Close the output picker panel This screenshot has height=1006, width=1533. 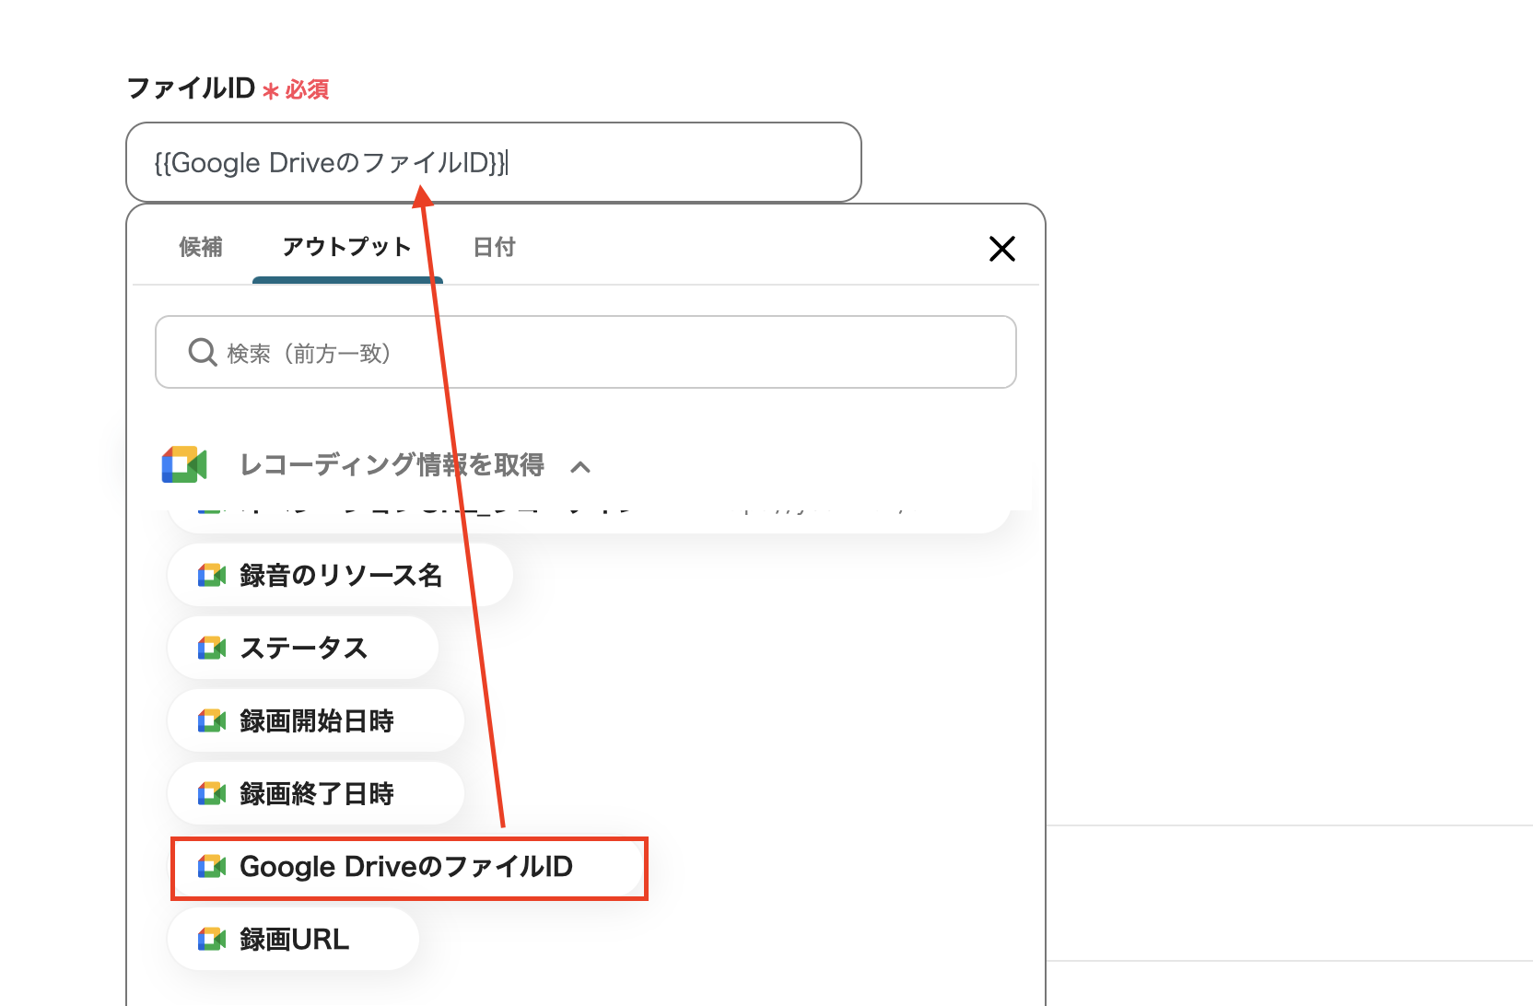[x=1002, y=249]
